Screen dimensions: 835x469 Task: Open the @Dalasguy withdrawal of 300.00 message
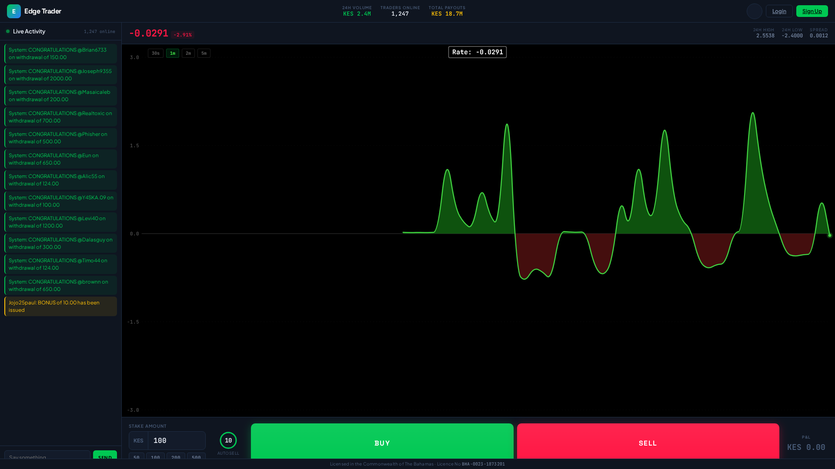60,243
